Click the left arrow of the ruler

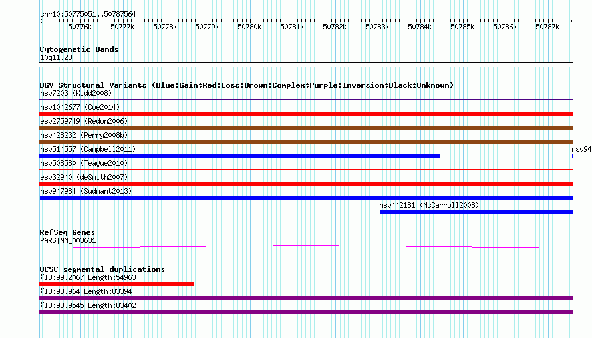41,21
